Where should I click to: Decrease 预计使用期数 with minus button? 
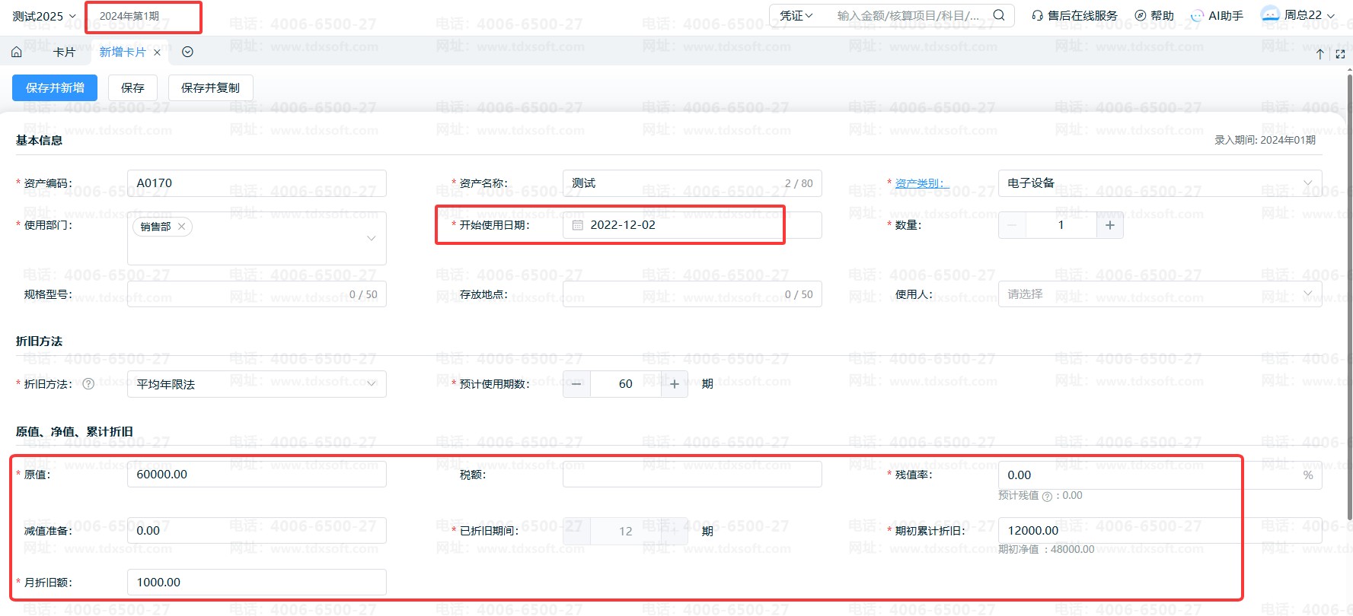coord(576,384)
